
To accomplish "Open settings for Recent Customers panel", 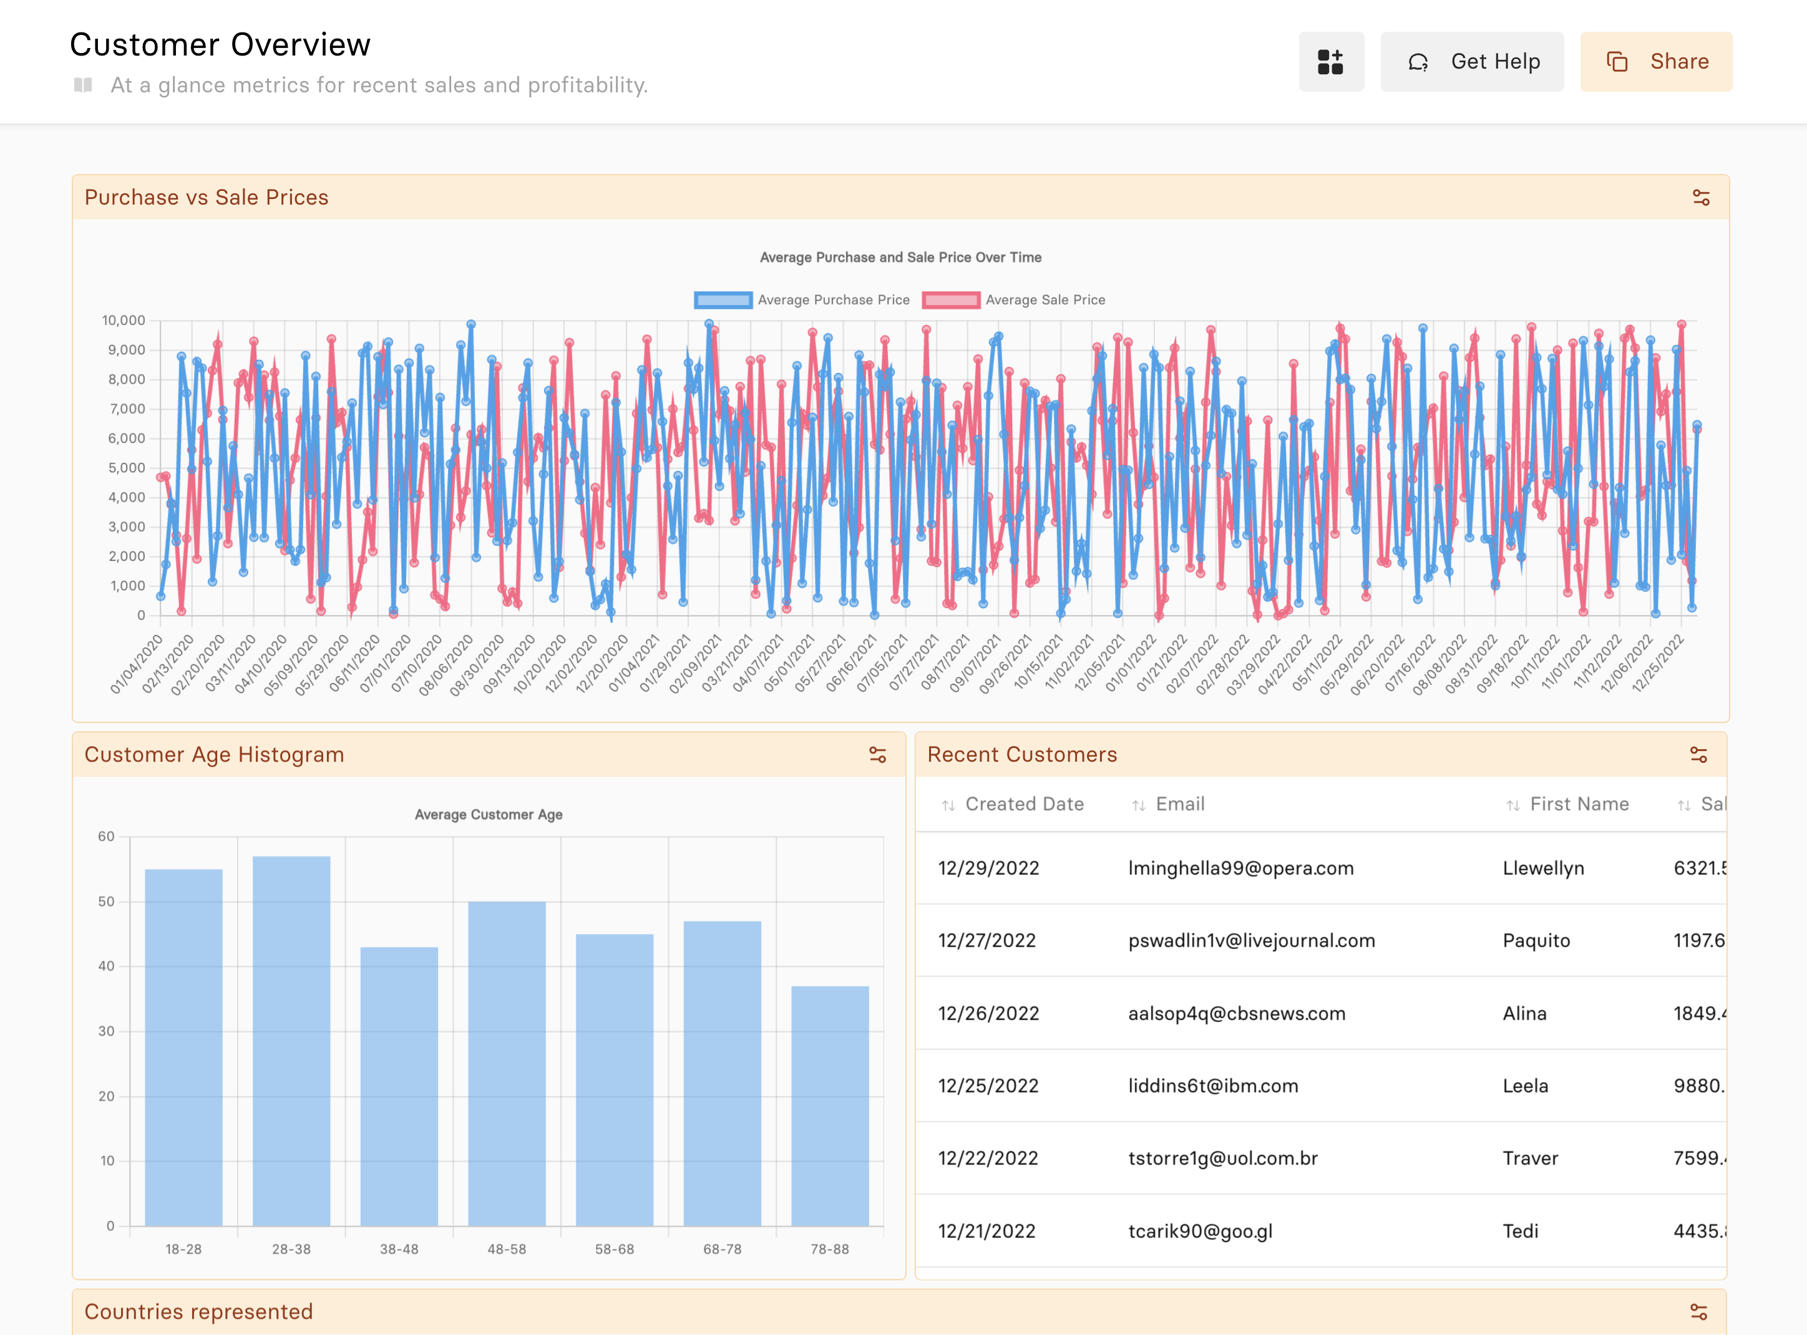I will coord(1698,755).
